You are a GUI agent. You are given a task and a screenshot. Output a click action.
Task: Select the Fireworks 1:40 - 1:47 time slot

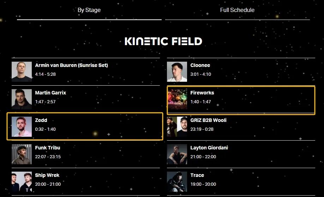point(200,102)
